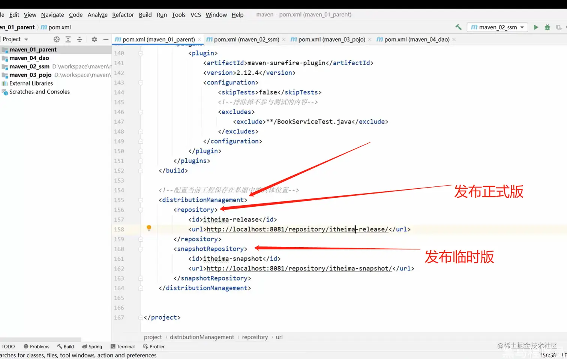Open the VCS menu
The image size is (567, 359).
click(x=196, y=15)
